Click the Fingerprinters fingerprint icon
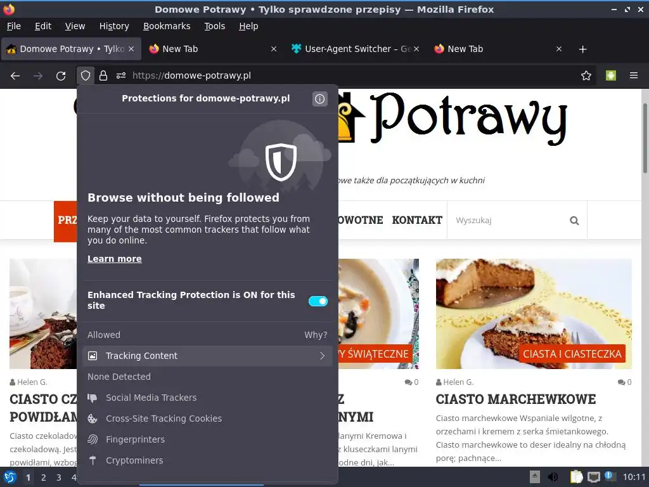Screen dimensions: 649x487 pos(93,439)
